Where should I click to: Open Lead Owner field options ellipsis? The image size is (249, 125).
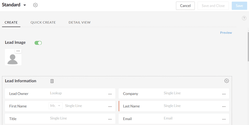pos(110,94)
